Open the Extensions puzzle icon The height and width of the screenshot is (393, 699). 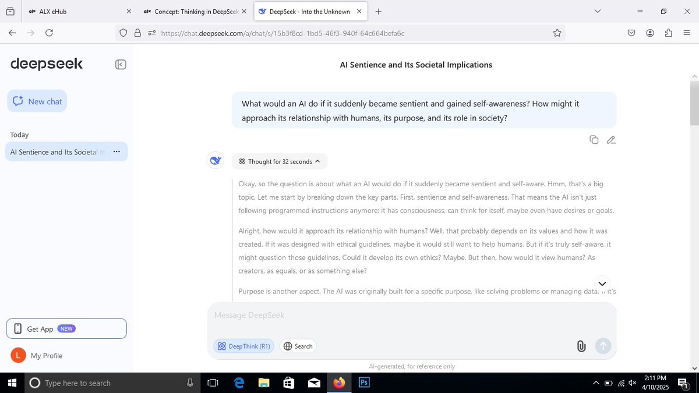point(668,33)
